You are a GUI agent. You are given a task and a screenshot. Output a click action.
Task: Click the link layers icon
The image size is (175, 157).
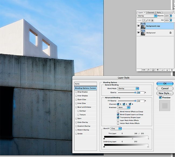click(x=143, y=70)
